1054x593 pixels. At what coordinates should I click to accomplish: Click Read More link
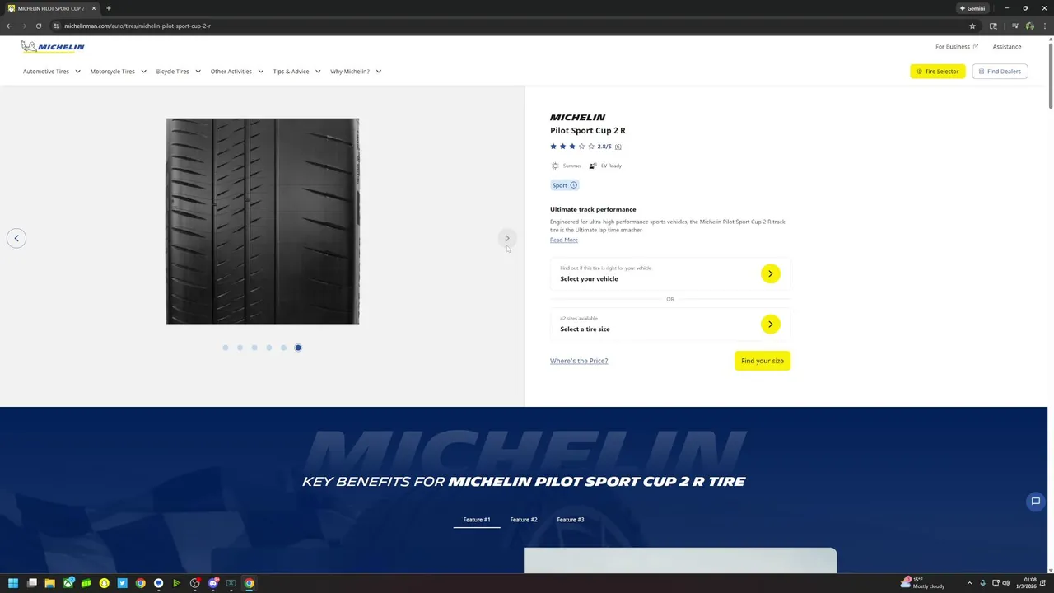click(x=564, y=240)
